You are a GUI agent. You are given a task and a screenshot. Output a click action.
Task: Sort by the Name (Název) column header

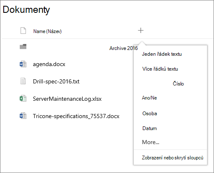47,31
